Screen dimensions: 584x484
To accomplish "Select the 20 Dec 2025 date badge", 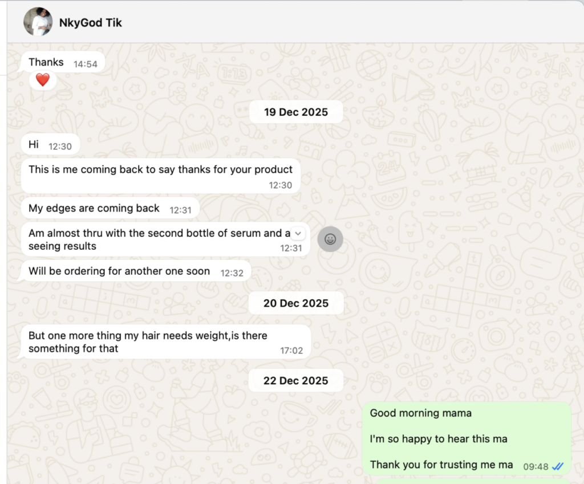I will 296,303.
